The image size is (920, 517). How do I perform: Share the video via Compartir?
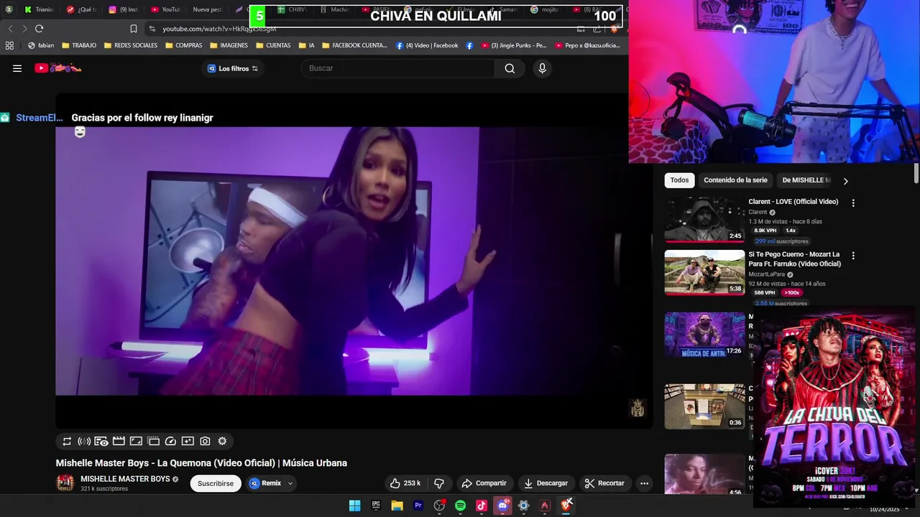click(484, 483)
